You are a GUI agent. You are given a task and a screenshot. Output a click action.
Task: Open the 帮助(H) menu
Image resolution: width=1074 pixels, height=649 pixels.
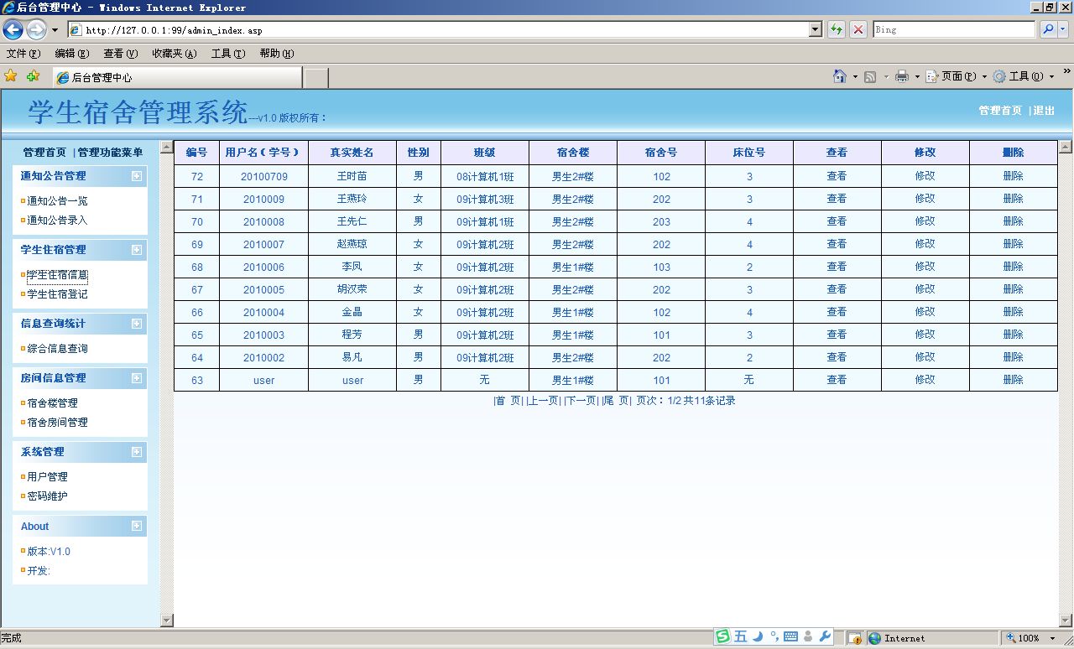[x=277, y=54]
